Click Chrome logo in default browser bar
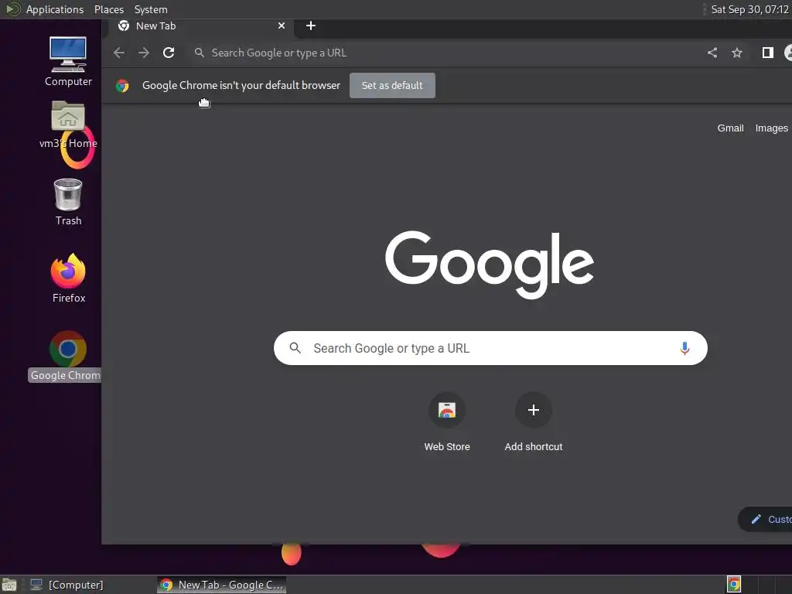This screenshot has height=594, width=792. coord(122,85)
